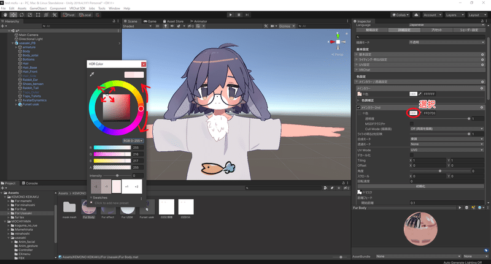491x264 pixels.
Task: Open the Collab dropdown
Action: (401, 15)
